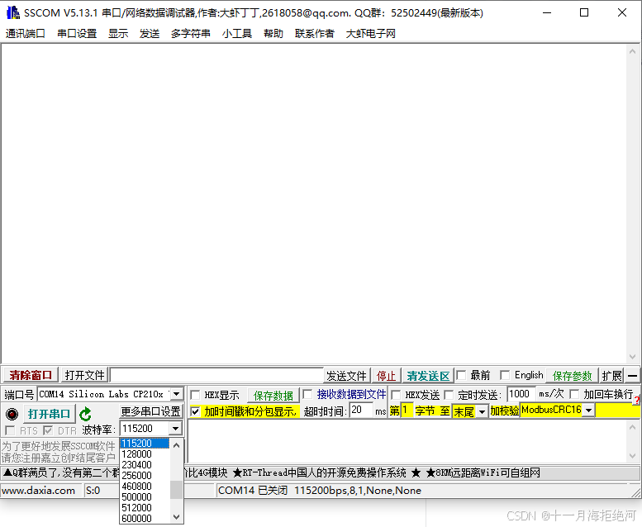This screenshot has width=642, height=527.
Task: Click the 1000 ms/次 interval field
Action: pos(521,394)
